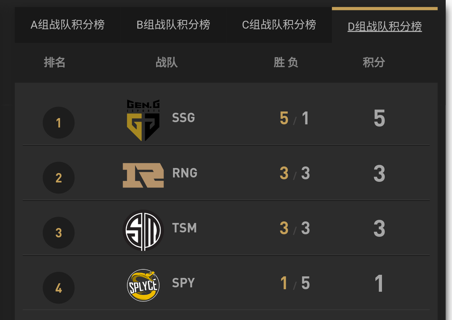Click the SSG team name
Screen dimensions: 452x320
(x=183, y=118)
